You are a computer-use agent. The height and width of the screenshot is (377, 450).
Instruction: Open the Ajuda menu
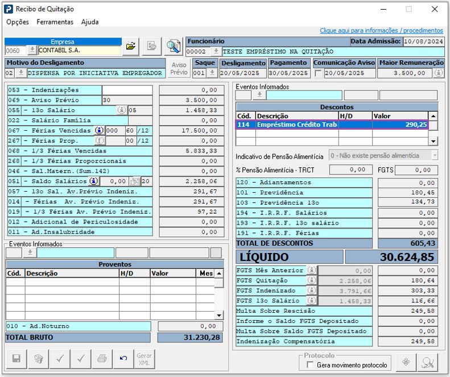[x=90, y=22]
